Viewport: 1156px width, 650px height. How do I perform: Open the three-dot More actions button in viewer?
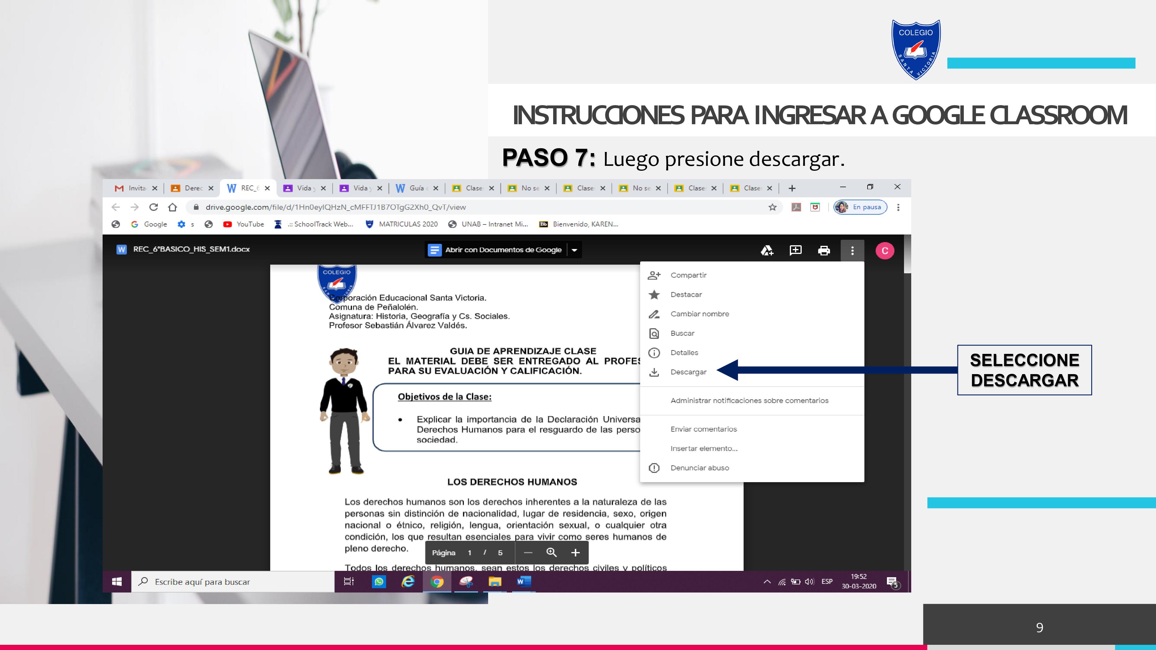(852, 250)
